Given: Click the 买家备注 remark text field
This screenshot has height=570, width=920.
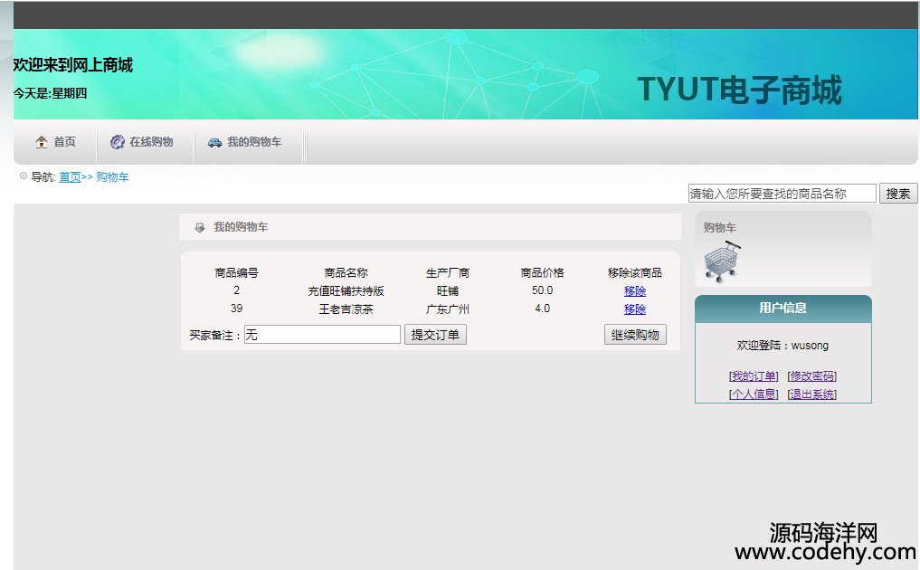Looking at the screenshot, I should [322, 335].
